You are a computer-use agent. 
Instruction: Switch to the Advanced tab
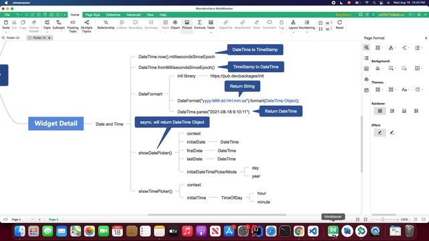133,15
